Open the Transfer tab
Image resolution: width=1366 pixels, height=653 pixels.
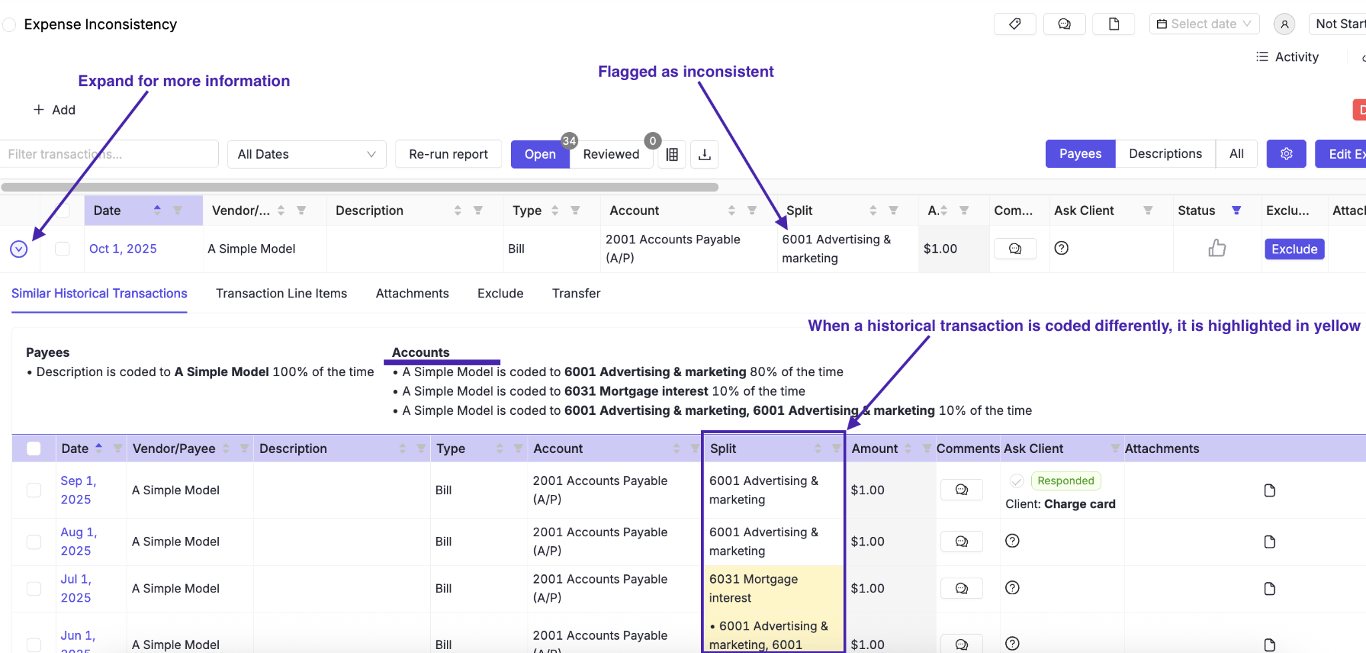[576, 293]
